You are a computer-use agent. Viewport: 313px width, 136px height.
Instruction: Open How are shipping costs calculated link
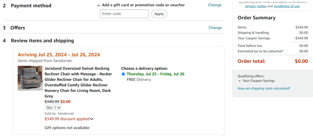(264, 88)
